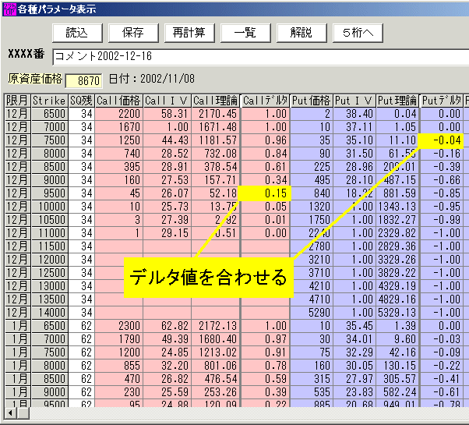The width and height of the screenshot is (469, 425).
Task: Click the 保存 (save) button
Action: [x=133, y=33]
